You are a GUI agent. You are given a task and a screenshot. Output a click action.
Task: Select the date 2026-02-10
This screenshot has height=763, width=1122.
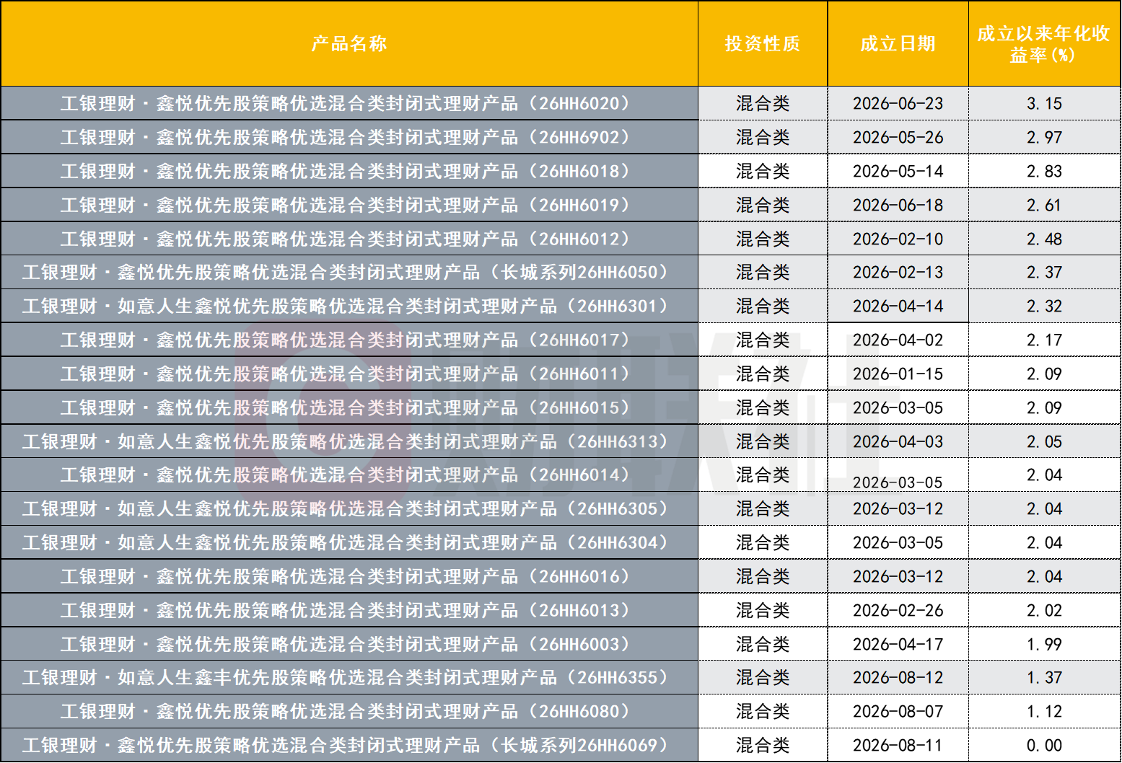898,239
